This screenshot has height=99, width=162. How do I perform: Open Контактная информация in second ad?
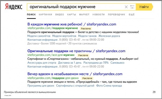42,67
